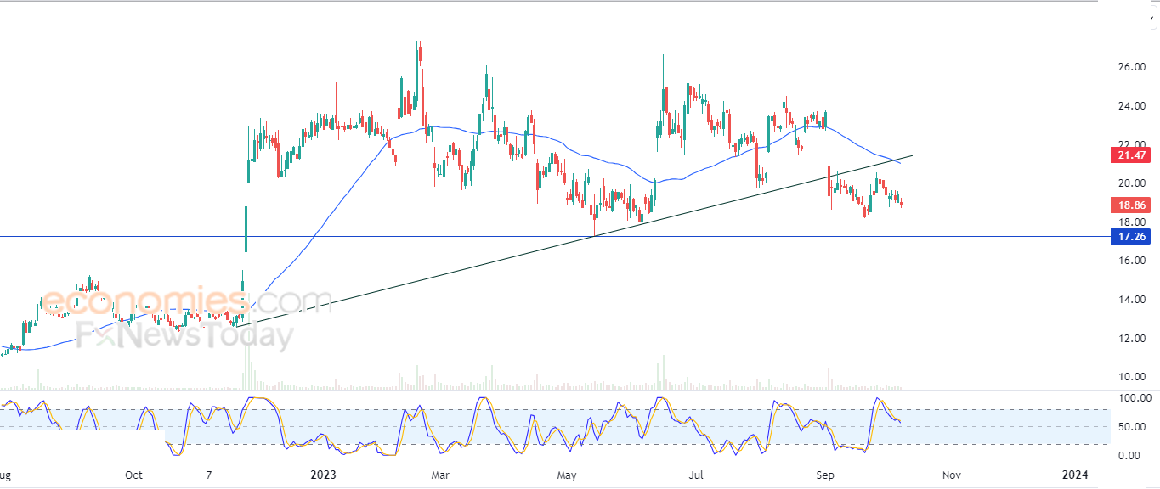1160x489 pixels.
Task: Click the 26.00 price scale label
Action: 1130,66
